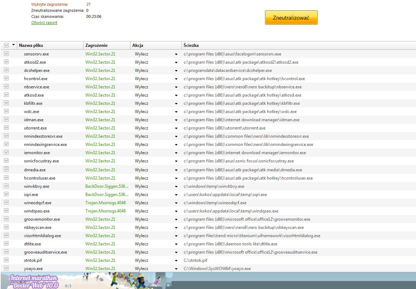Open the Otwórz raport link
Screen dimensions: 416x289
pyautogui.click(x=44, y=23)
